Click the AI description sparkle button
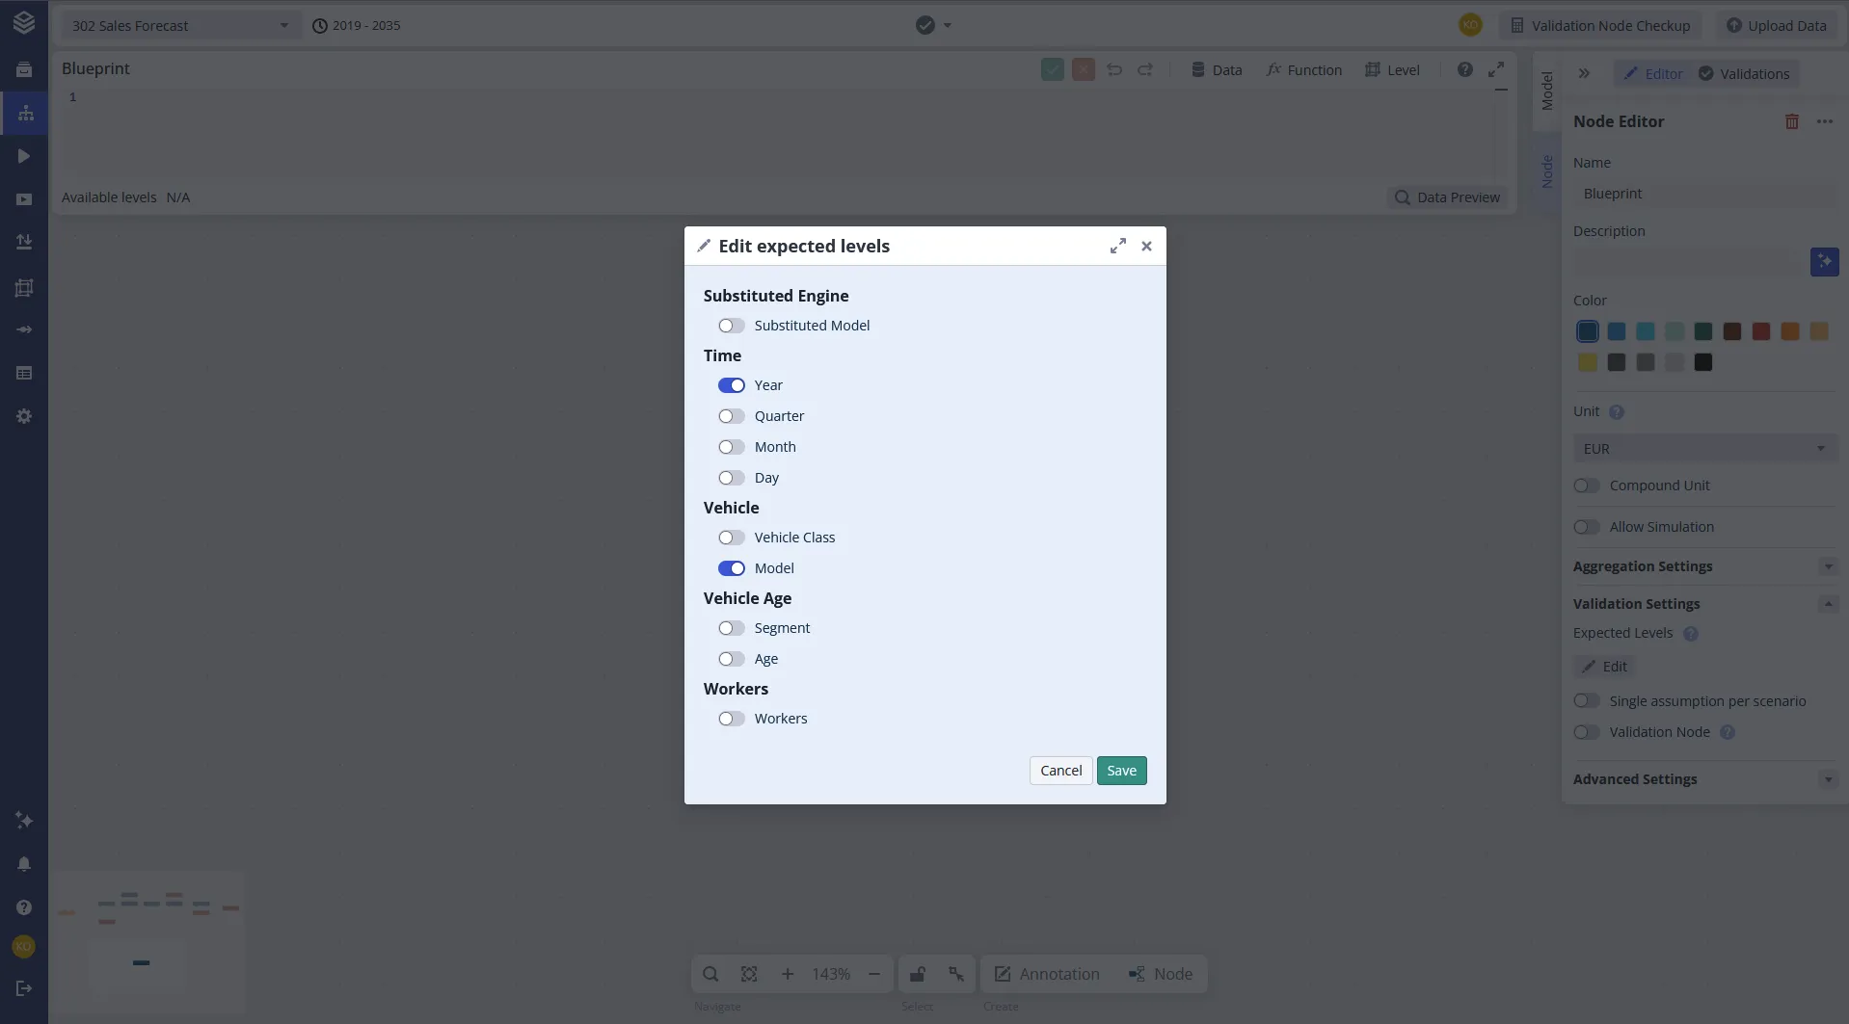Image resolution: width=1849 pixels, height=1024 pixels. pos(1824,262)
